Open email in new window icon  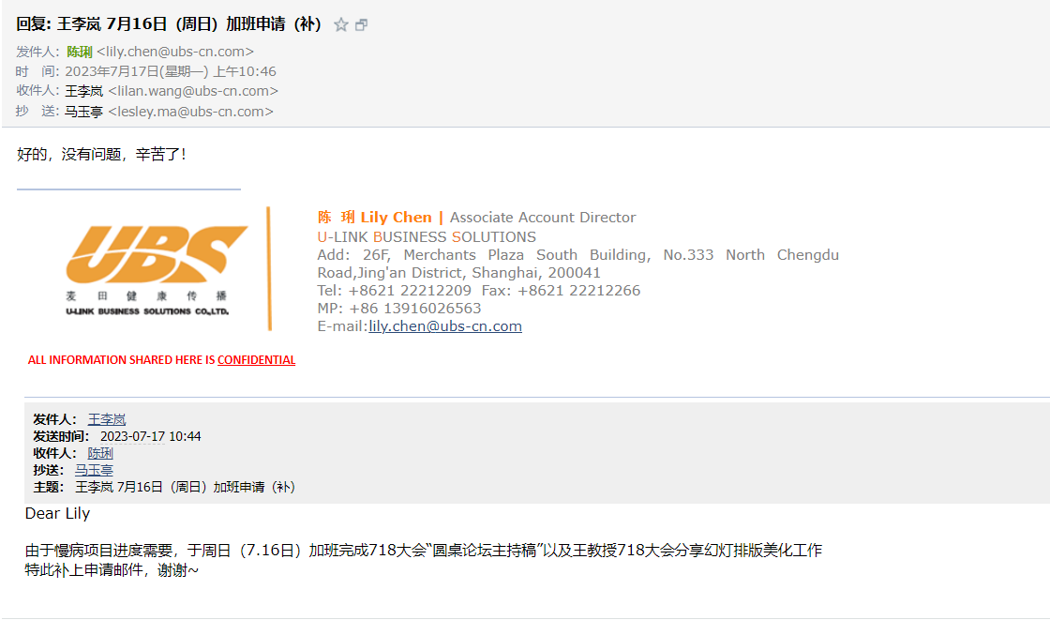[361, 24]
